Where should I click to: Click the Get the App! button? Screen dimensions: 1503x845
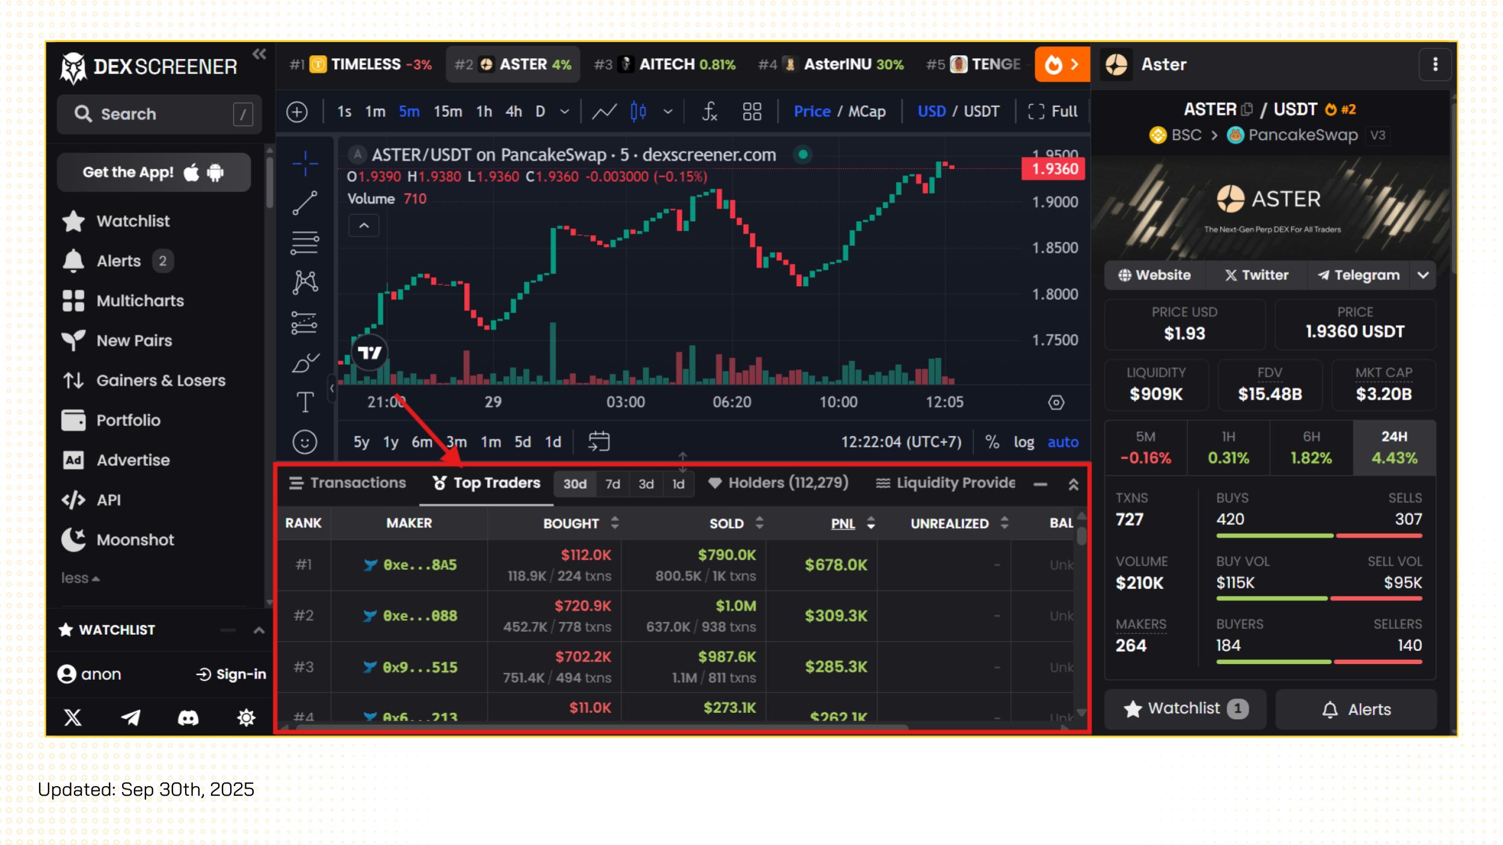pyautogui.click(x=153, y=172)
